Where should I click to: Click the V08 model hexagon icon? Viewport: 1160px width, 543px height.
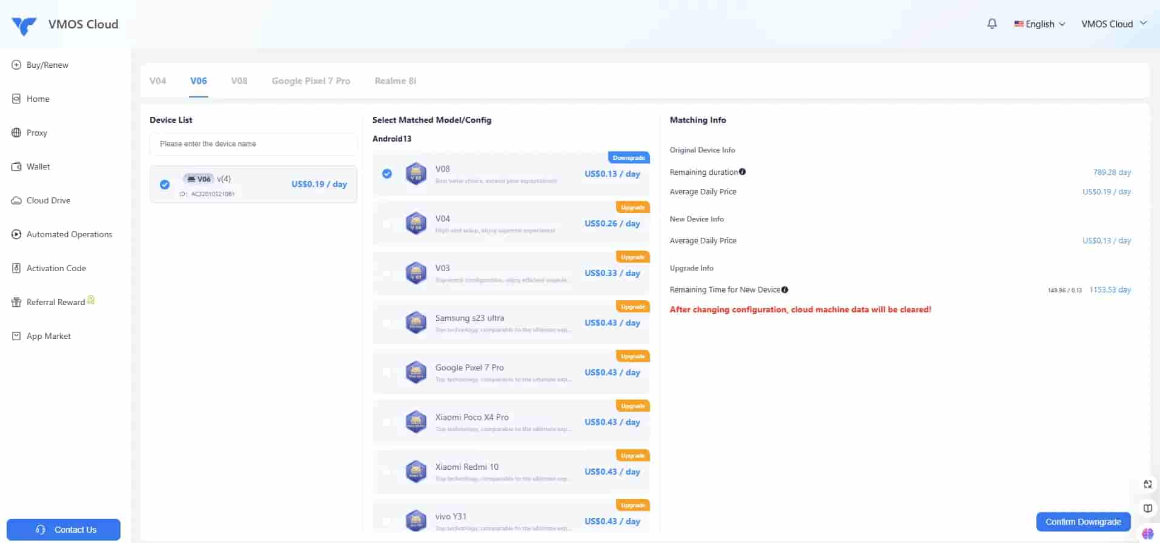[x=416, y=174]
